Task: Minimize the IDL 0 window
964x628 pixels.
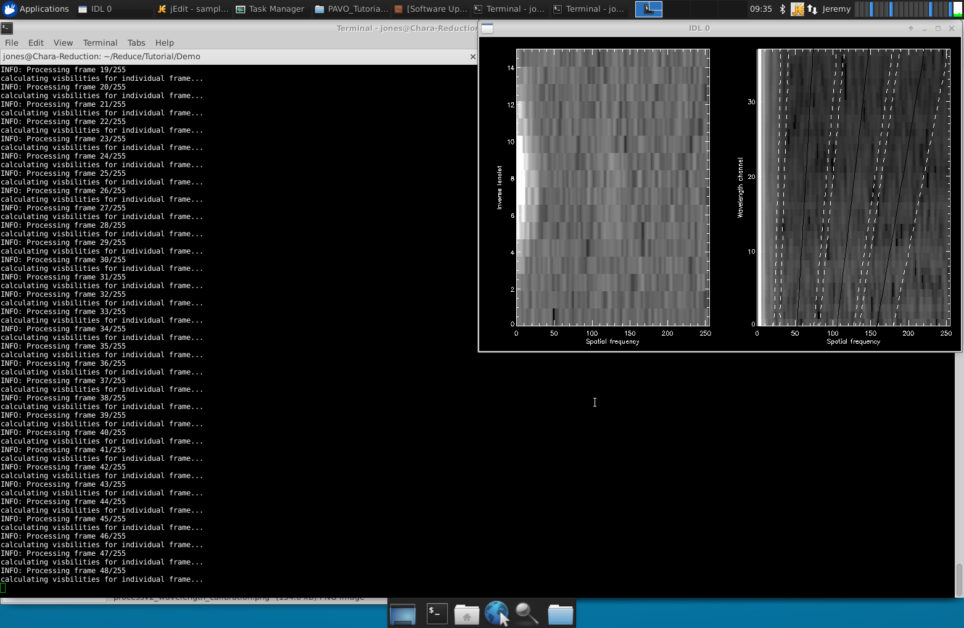Action: [x=924, y=28]
